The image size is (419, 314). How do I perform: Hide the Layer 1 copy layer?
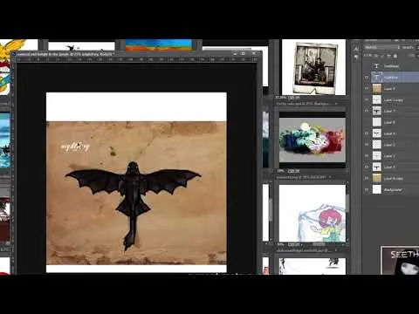click(x=367, y=99)
